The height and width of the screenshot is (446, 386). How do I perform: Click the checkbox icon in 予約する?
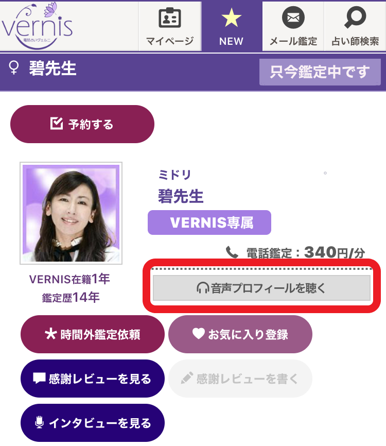(56, 124)
